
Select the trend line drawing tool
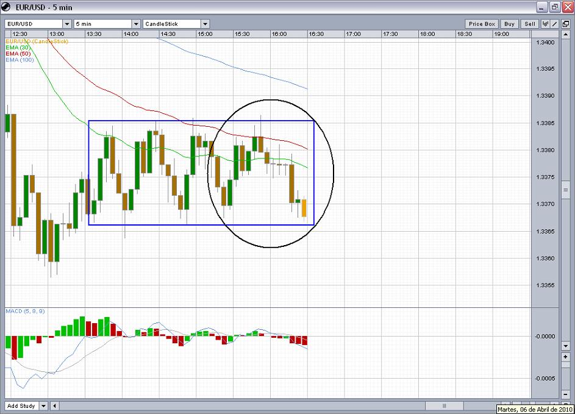point(555,24)
